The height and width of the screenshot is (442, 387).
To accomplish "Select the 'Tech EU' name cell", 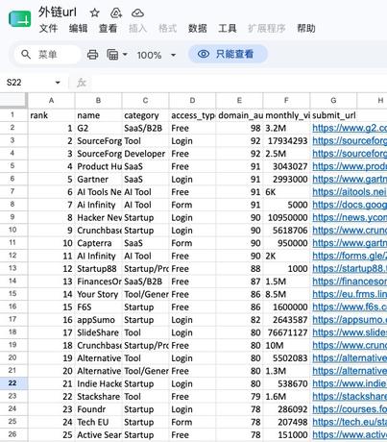I will pyautogui.click(x=98, y=422).
